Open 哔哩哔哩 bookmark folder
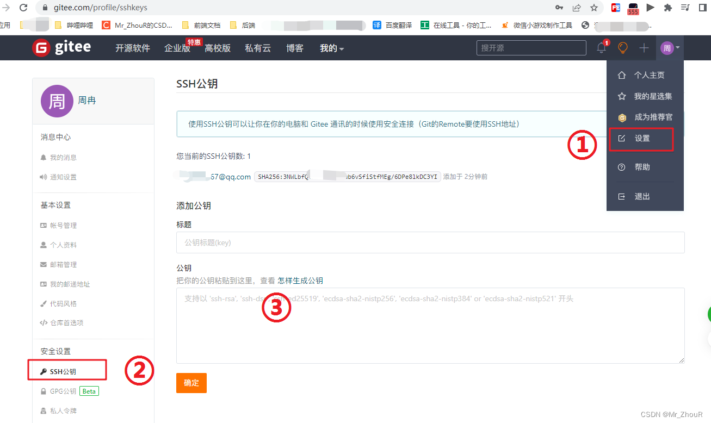 tap(74, 25)
